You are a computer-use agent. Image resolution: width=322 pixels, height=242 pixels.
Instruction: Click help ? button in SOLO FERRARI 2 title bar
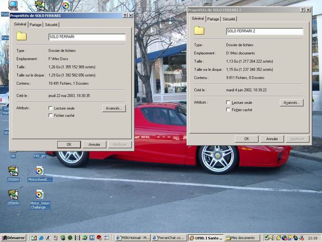point(302,10)
